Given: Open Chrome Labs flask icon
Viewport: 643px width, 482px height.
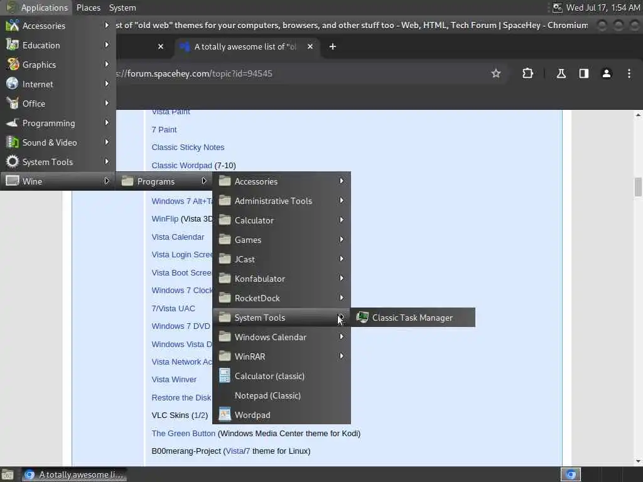Looking at the screenshot, I should tap(561, 73).
